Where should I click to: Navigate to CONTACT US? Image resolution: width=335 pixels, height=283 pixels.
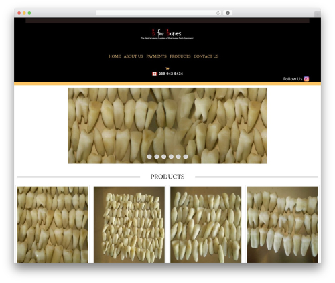206,56
